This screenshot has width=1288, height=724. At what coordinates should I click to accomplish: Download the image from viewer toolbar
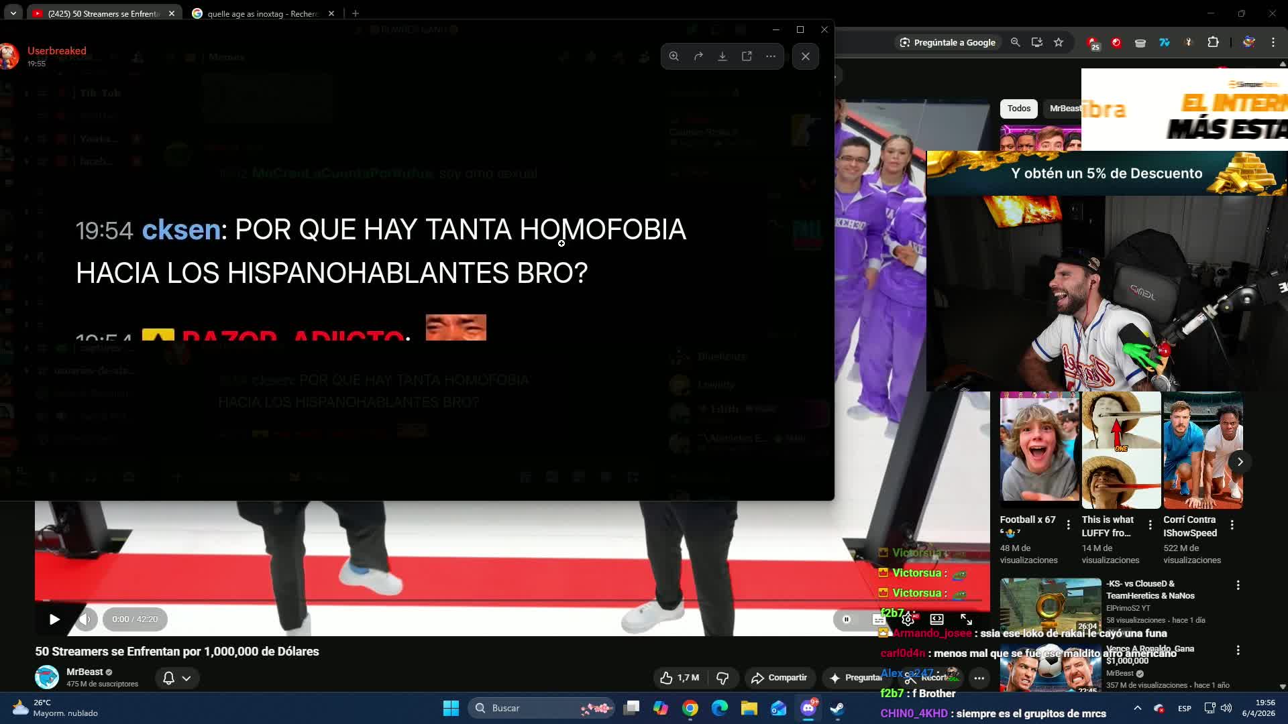(722, 56)
